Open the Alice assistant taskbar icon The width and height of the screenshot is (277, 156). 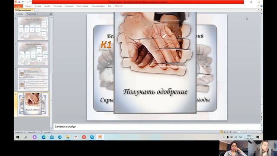tap(35, 137)
